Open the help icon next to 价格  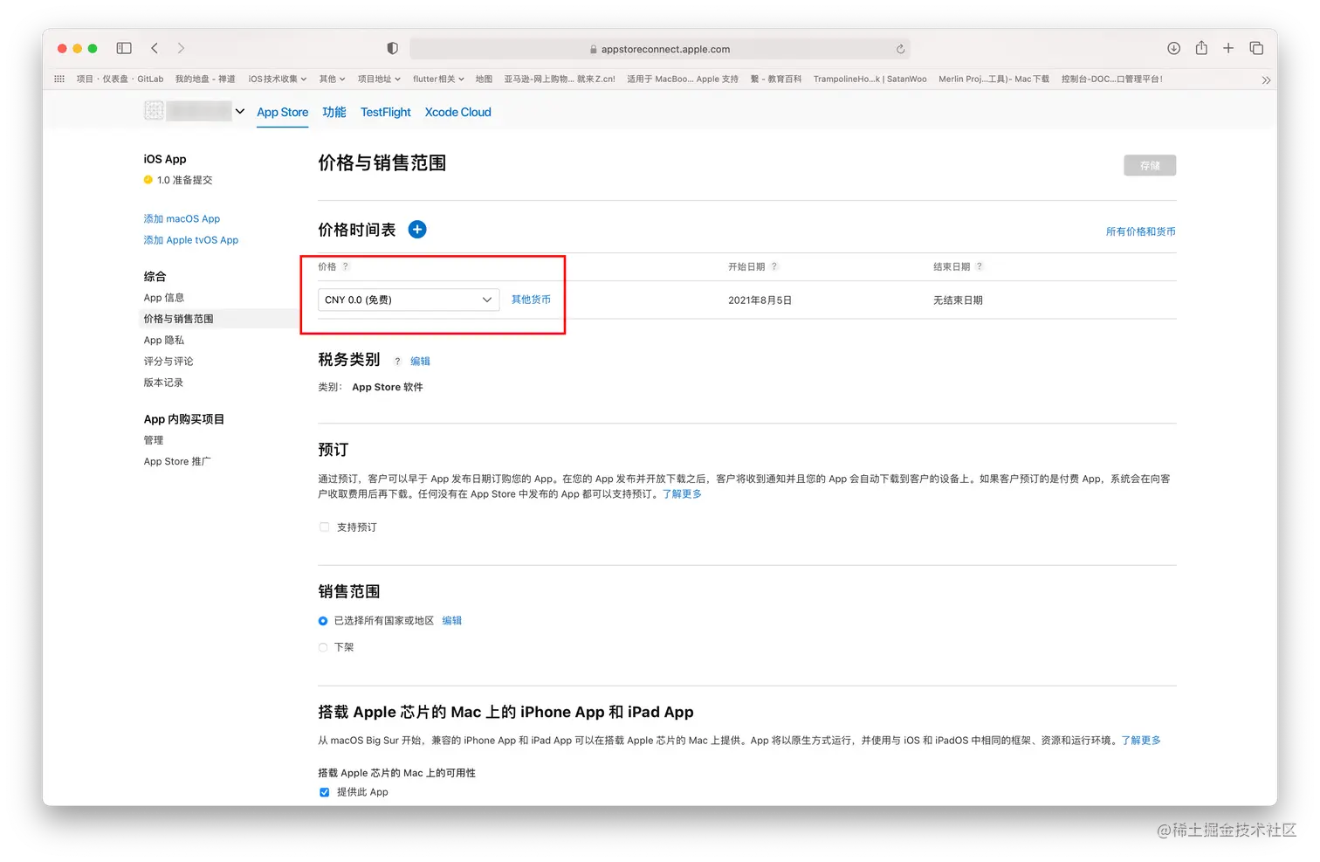point(346,266)
